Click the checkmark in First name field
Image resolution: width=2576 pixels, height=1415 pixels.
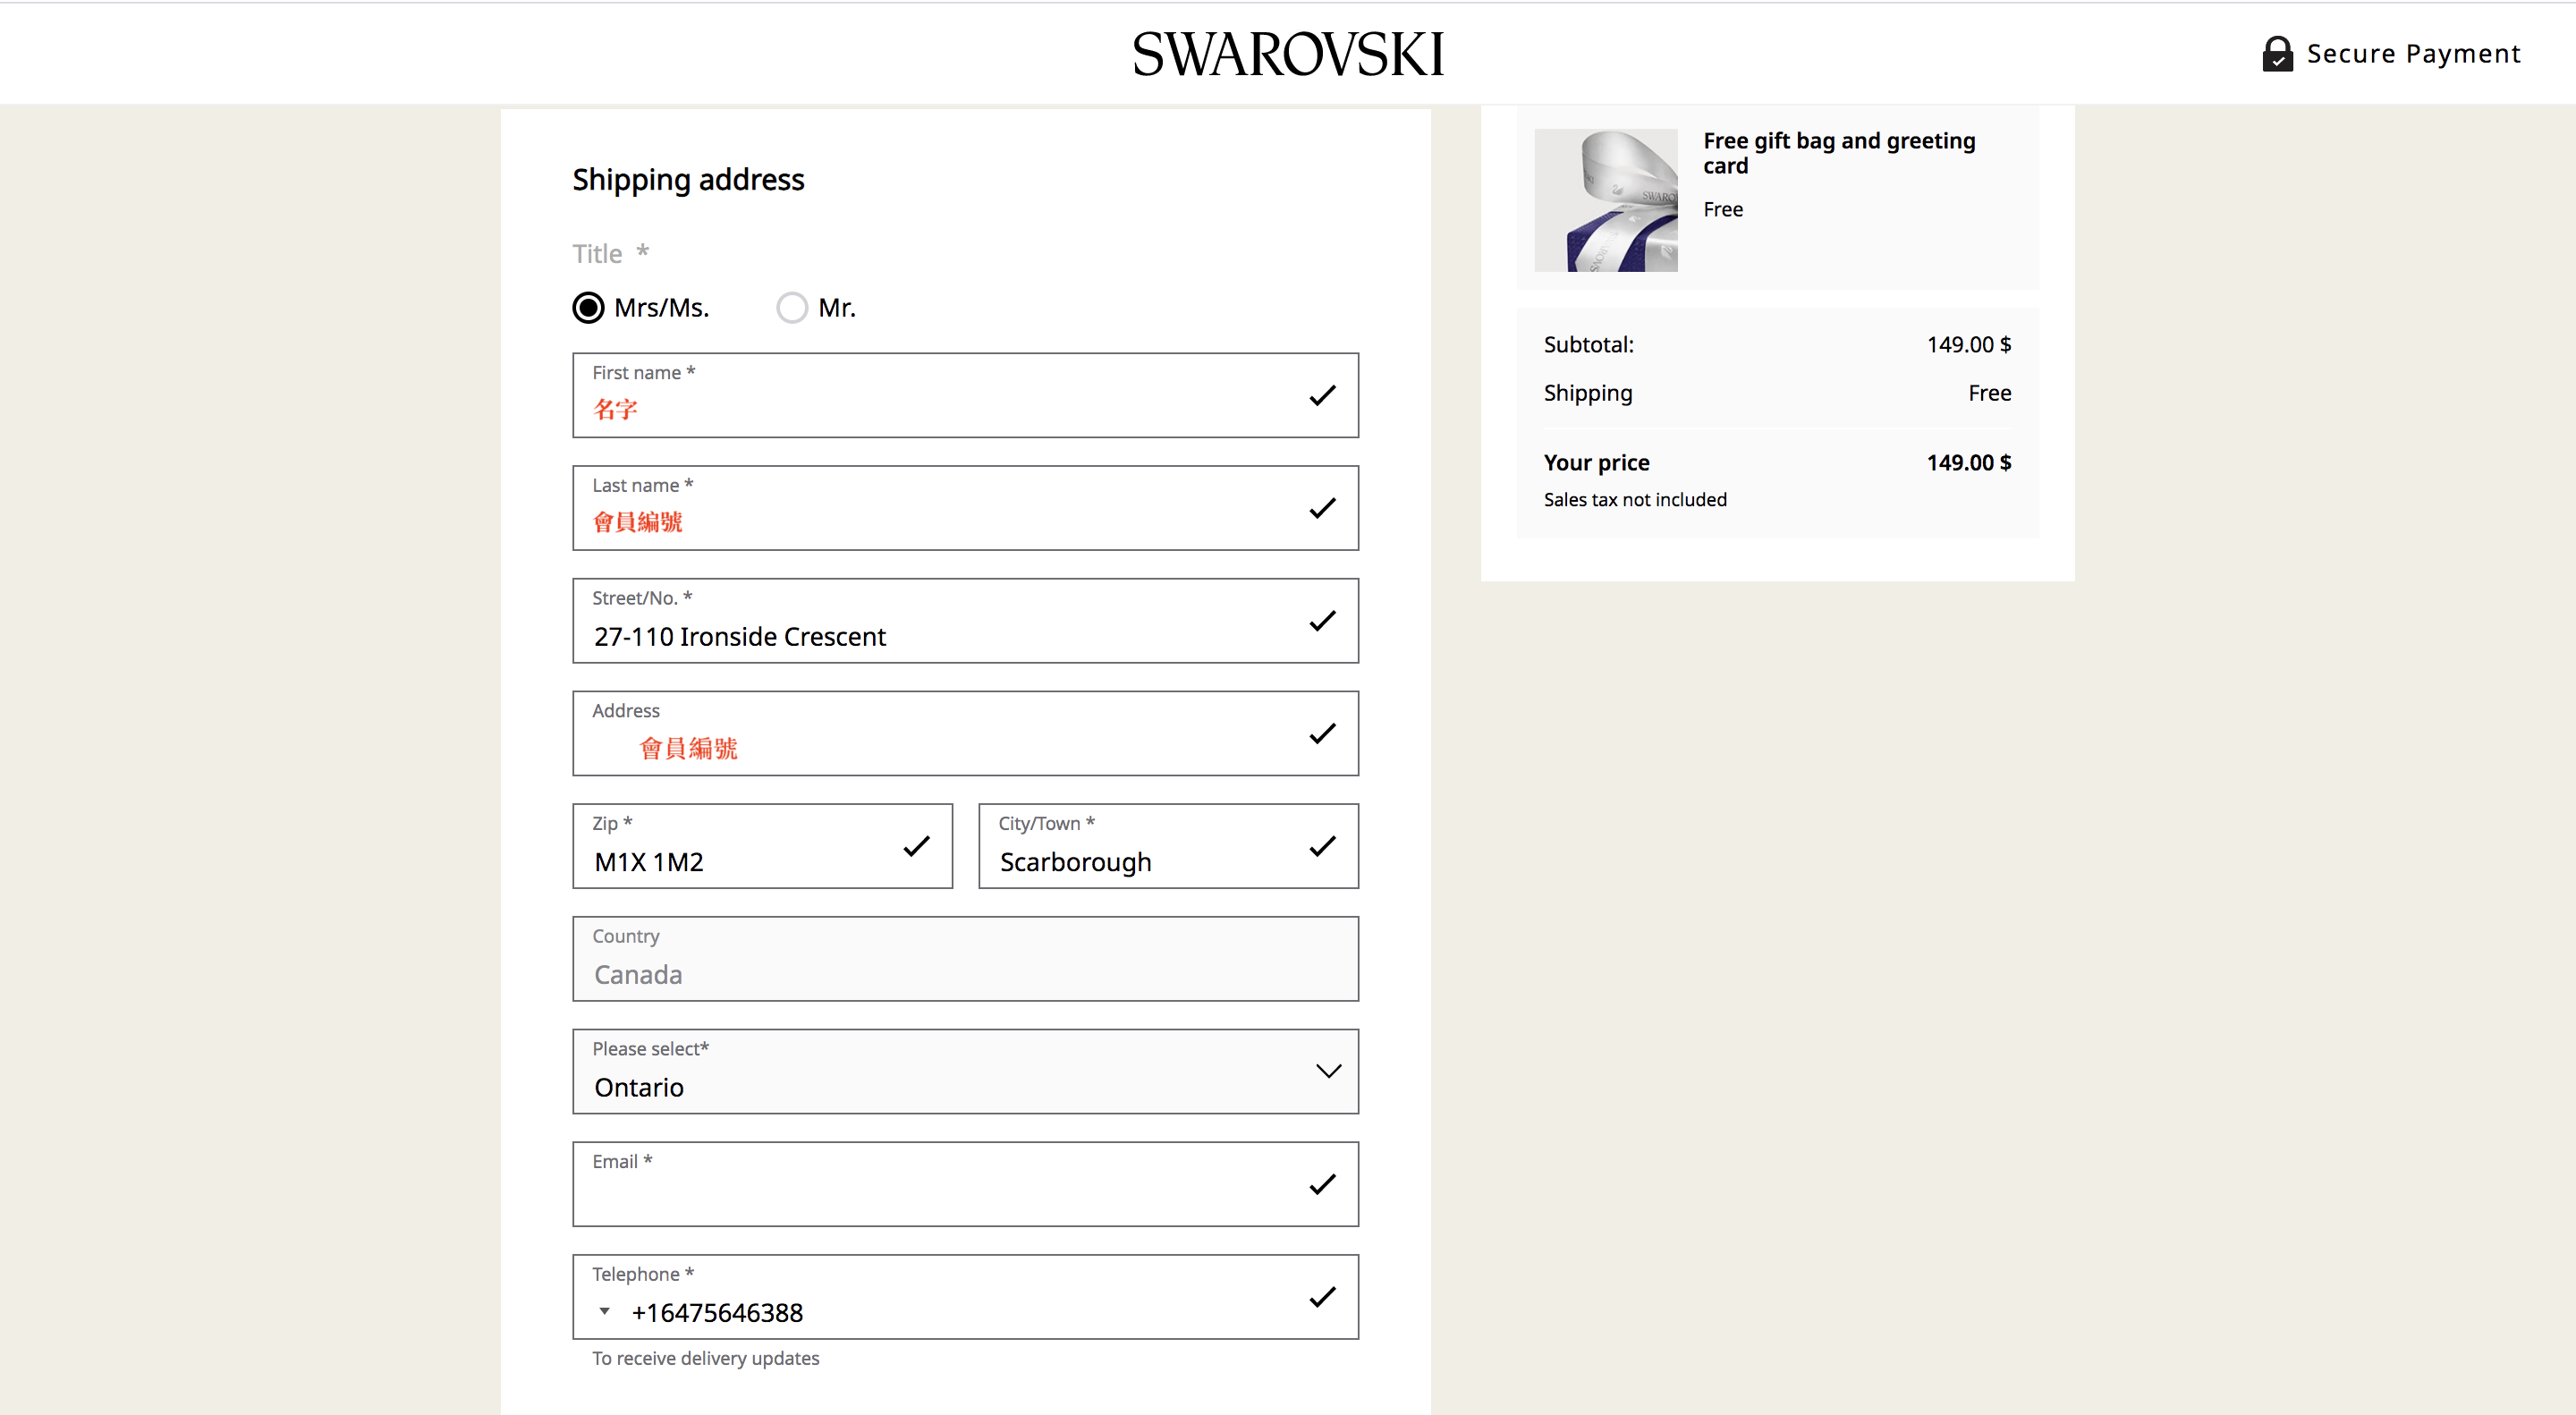click(x=1322, y=396)
